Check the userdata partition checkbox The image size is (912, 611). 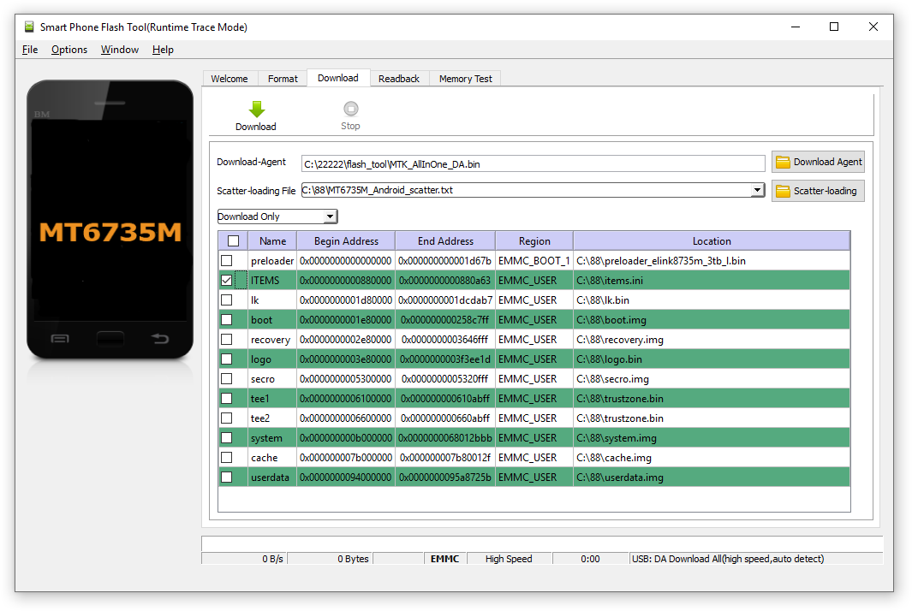click(x=226, y=478)
